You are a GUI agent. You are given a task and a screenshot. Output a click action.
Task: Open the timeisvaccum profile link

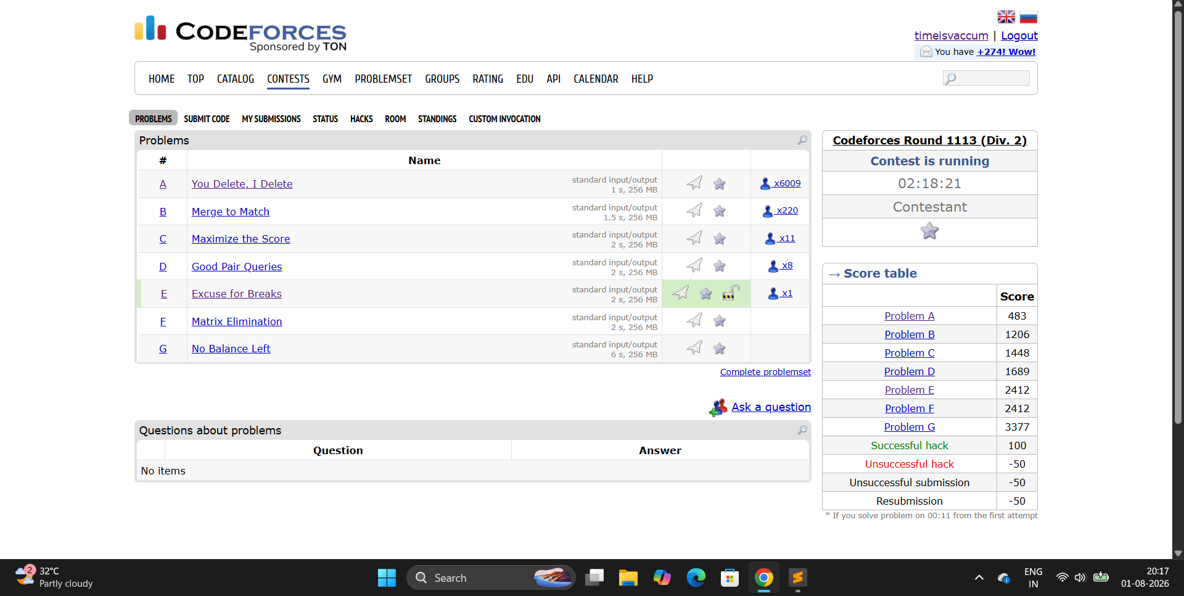pyautogui.click(x=951, y=36)
